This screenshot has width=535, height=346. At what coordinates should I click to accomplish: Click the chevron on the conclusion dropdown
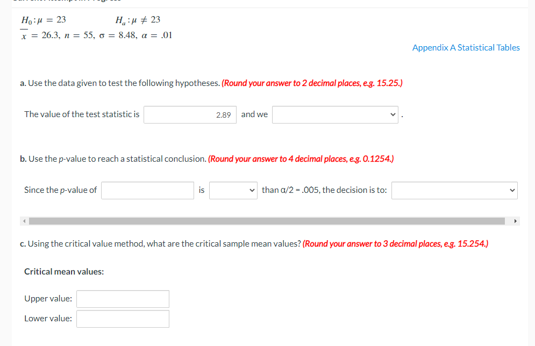click(392, 114)
